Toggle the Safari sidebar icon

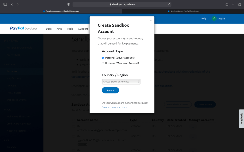5,4
